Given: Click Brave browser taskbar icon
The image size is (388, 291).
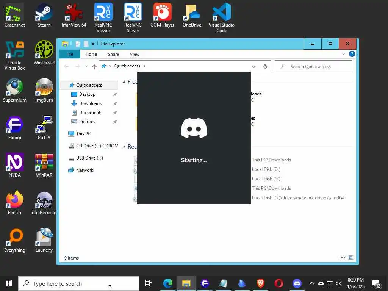Looking at the screenshot, I should 260,283.
